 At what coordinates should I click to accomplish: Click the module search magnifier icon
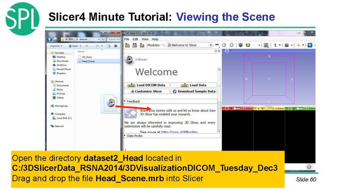[164, 45]
